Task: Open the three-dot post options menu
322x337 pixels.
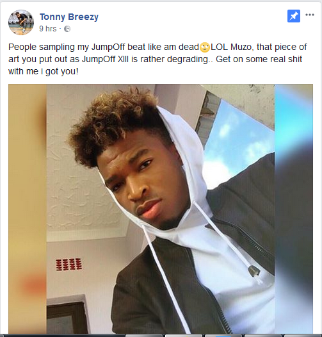Action: point(310,15)
